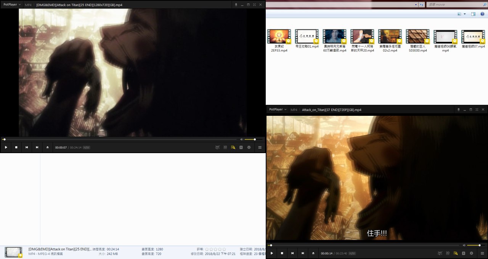Pin the 37 END player window on top
488x259 pixels.
pyautogui.click(x=459, y=109)
